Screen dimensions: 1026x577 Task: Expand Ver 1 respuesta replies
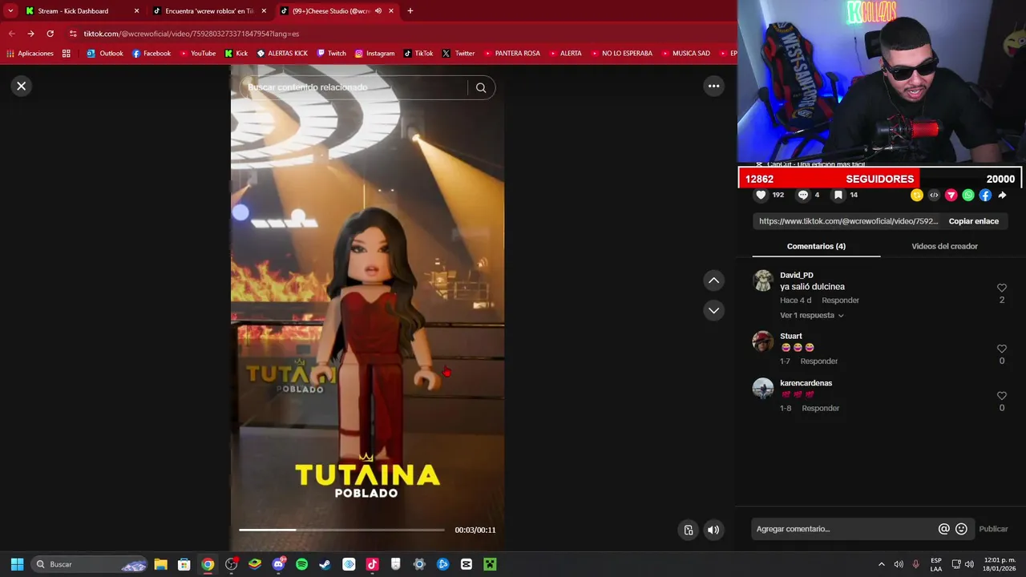coord(812,316)
